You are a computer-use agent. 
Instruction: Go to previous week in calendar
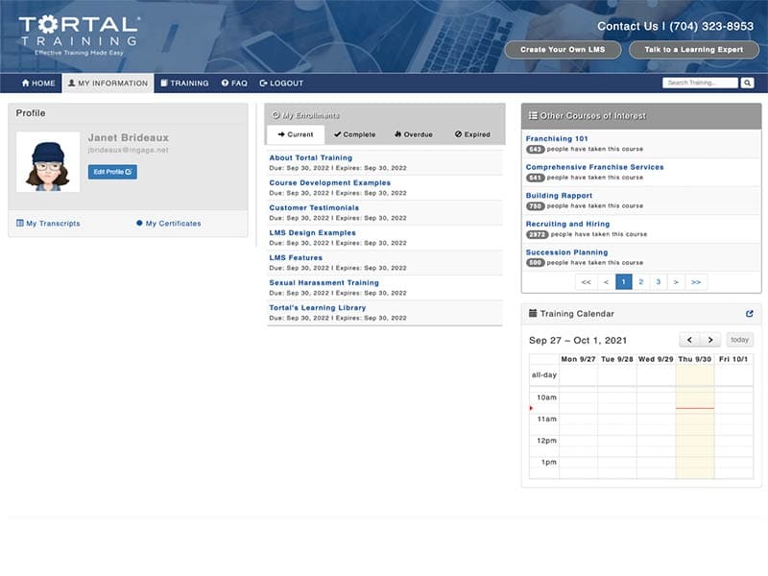[x=689, y=340]
